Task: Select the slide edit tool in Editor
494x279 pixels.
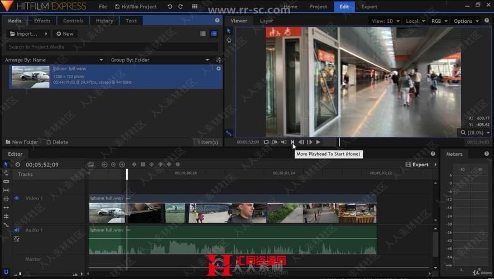Action: click(x=6, y=208)
